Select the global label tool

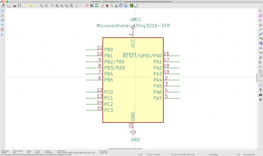(x=260, y=62)
